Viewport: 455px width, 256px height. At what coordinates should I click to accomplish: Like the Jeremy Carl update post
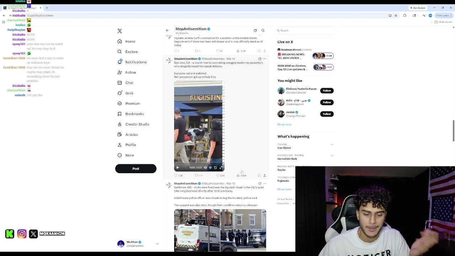(x=219, y=51)
